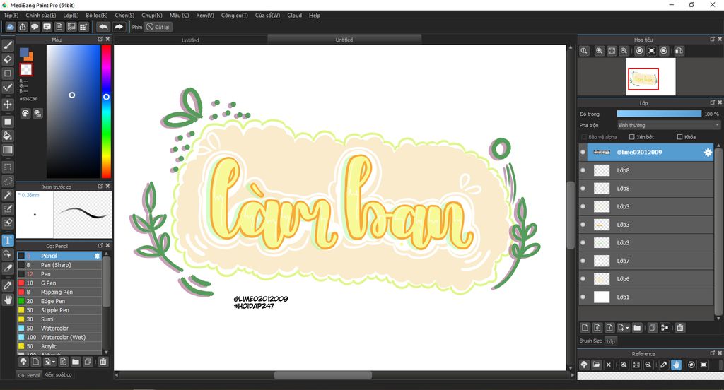Click the cloud save toolbar icon
The image size is (724, 390).
(10, 27)
